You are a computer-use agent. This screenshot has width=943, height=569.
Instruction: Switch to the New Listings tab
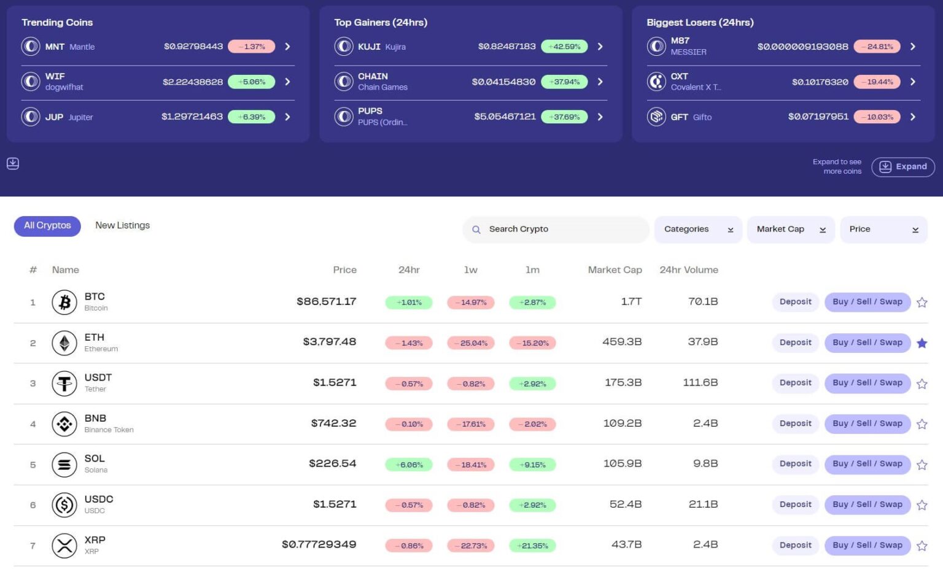tap(122, 225)
